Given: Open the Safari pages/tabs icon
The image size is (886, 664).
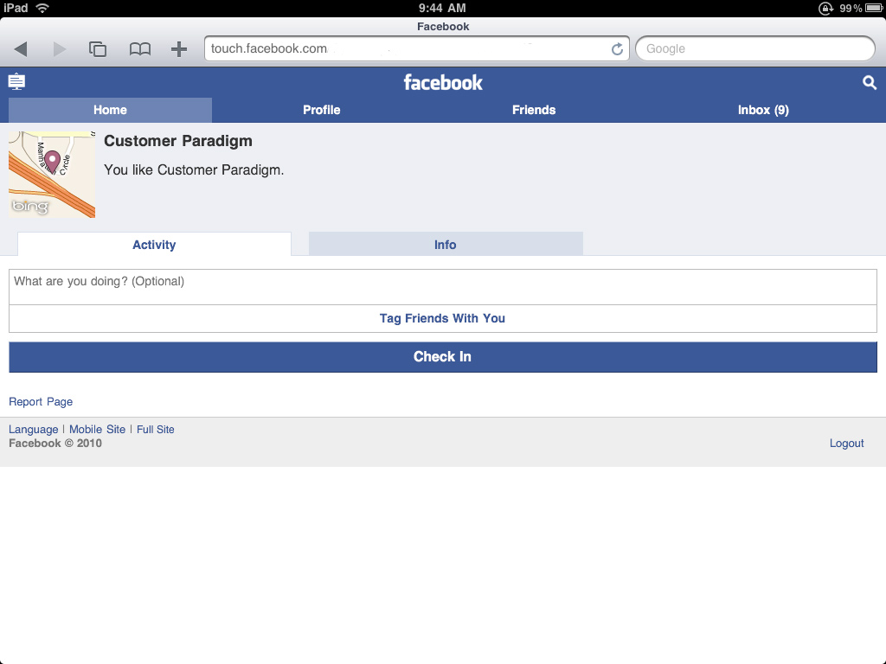Looking at the screenshot, I should (x=98, y=49).
